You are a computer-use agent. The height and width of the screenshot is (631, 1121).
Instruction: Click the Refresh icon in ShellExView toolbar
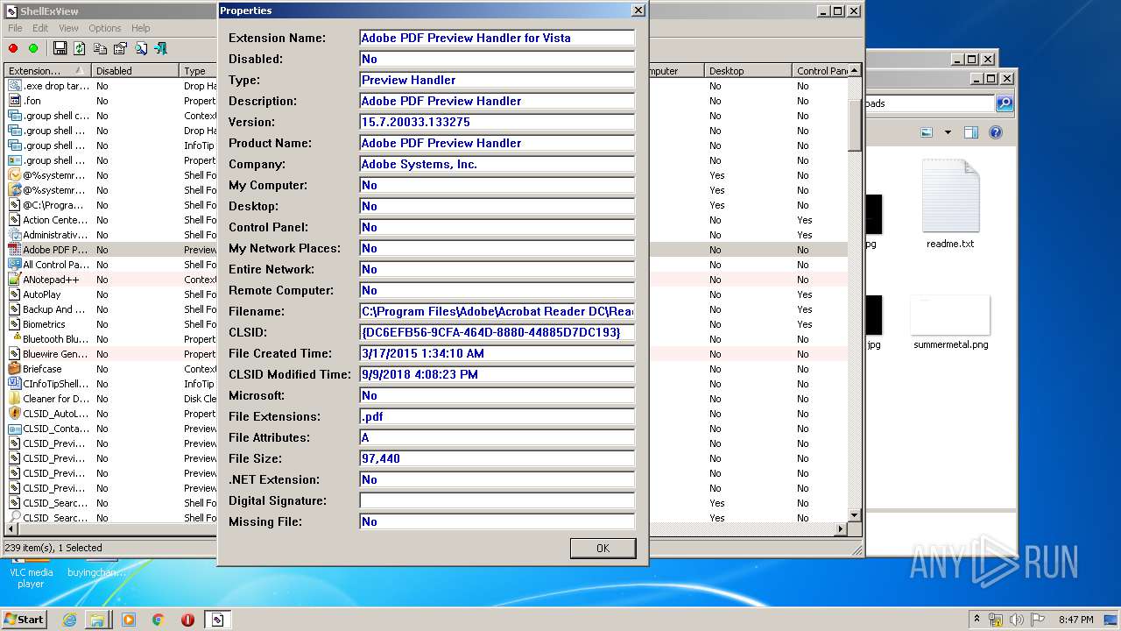(80, 48)
